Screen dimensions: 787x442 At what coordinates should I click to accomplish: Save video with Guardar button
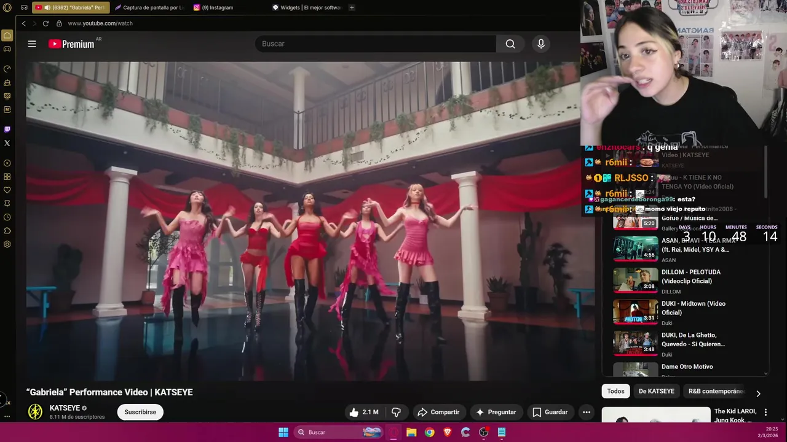pyautogui.click(x=550, y=412)
